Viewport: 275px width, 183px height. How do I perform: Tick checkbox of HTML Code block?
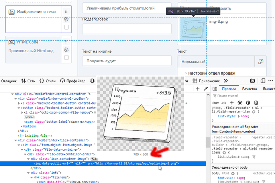[66, 57]
